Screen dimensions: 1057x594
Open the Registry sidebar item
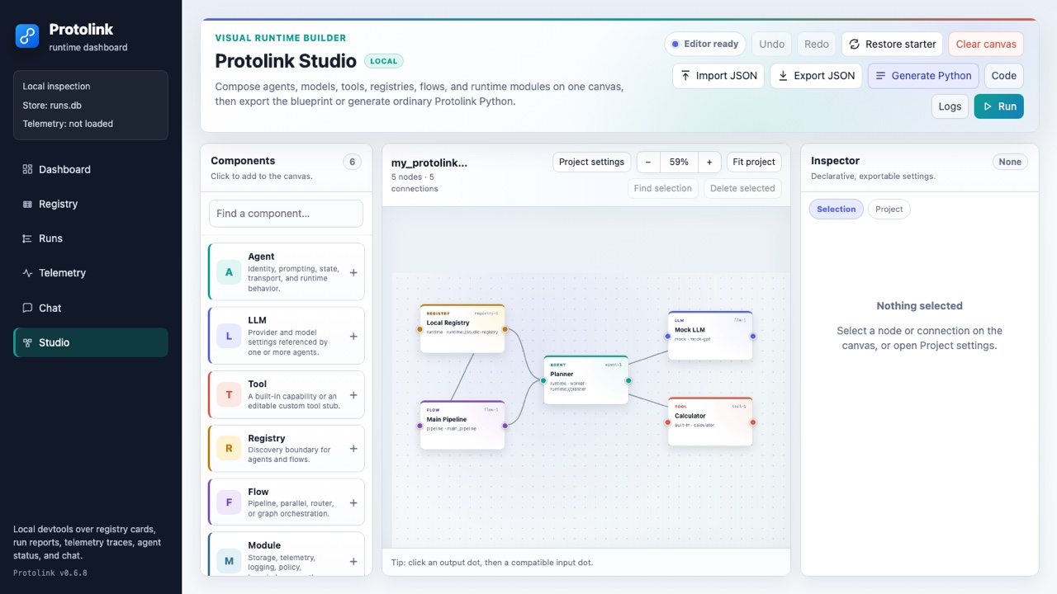point(91,204)
